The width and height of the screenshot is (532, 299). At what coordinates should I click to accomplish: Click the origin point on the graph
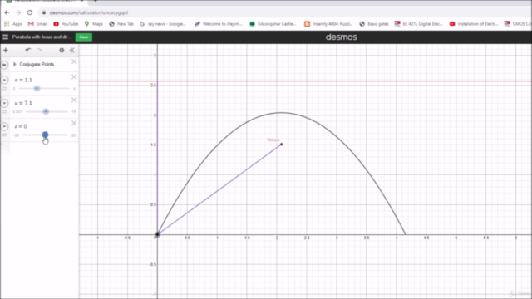[x=157, y=234]
